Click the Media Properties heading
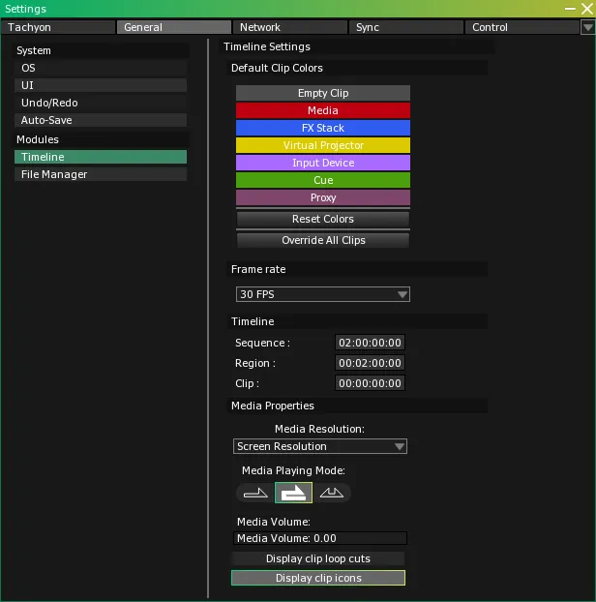The height and width of the screenshot is (602, 596). tap(357, 406)
